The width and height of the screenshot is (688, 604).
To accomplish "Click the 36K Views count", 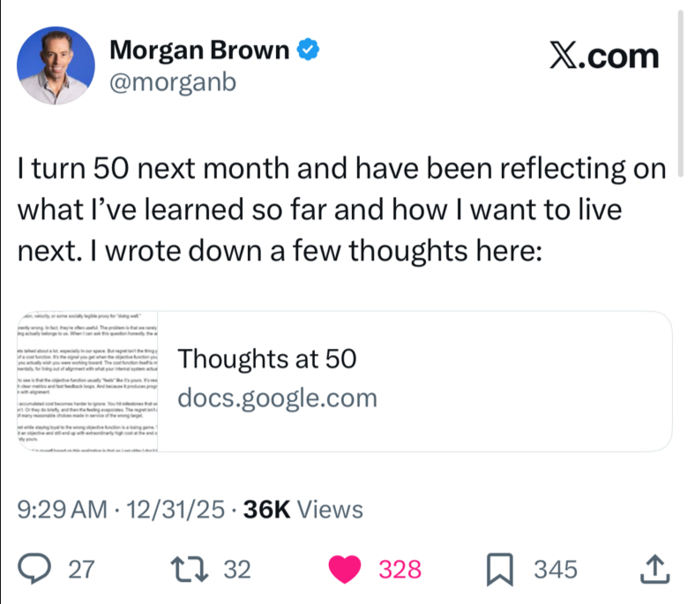I will pyautogui.click(x=303, y=510).
